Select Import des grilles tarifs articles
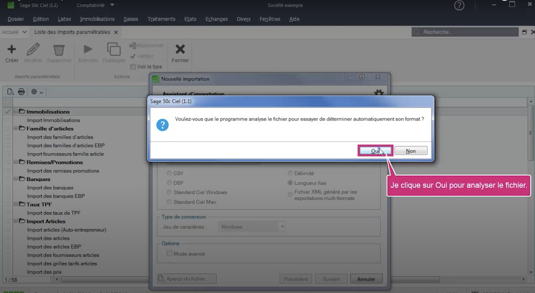This screenshot has width=535, height=293. pyautogui.click(x=62, y=263)
